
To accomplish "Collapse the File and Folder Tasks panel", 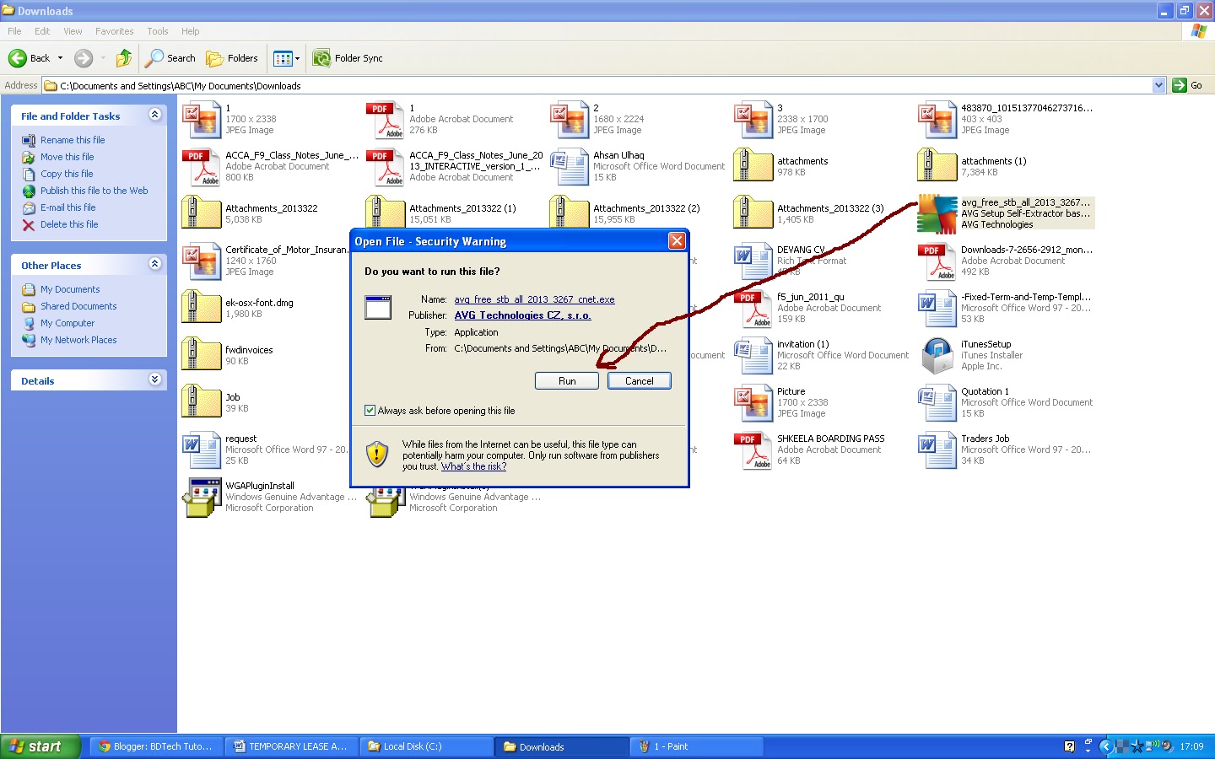I will click(154, 115).
